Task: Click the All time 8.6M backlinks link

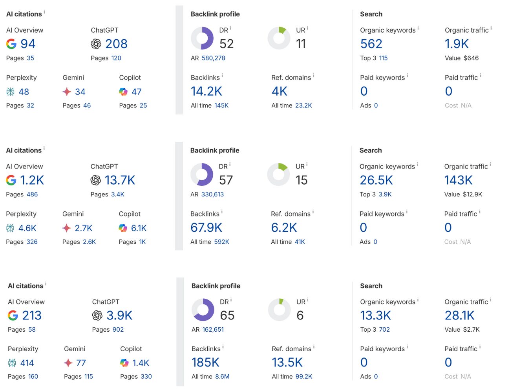Action: click(x=222, y=376)
